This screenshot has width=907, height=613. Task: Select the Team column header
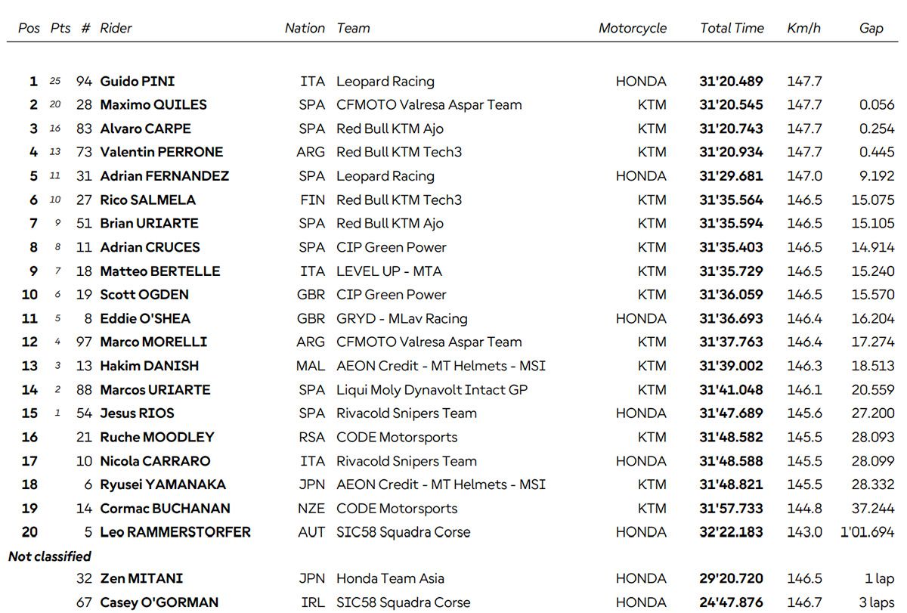(353, 28)
